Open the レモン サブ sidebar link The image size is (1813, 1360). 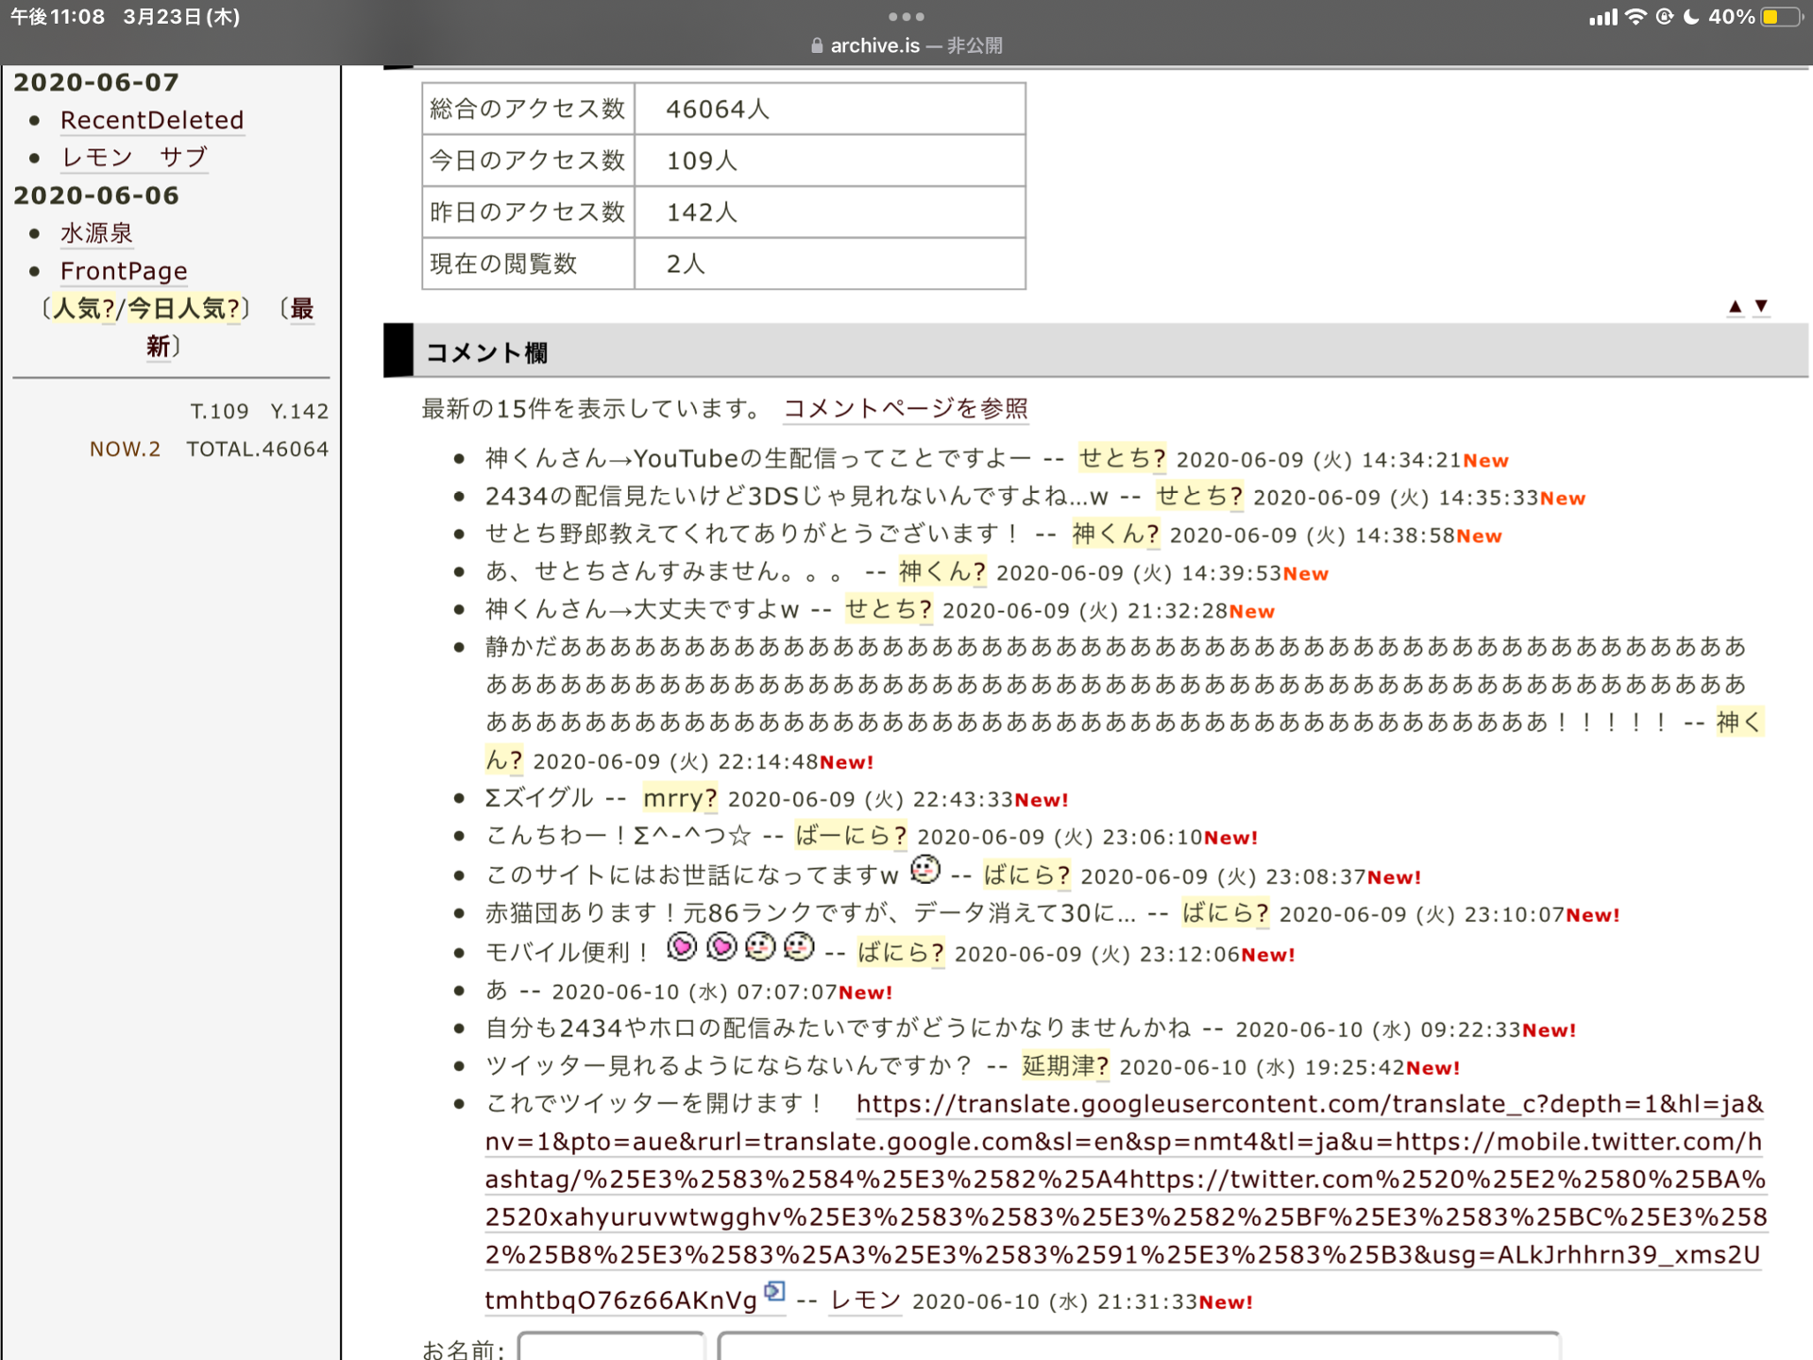tap(134, 157)
